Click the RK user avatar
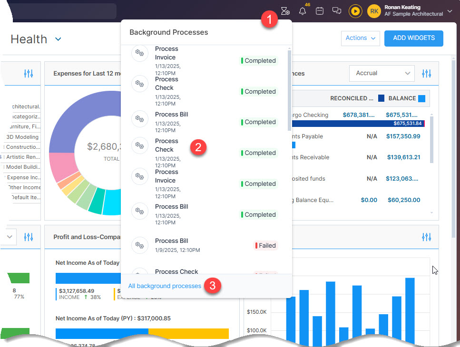This screenshot has width=460, height=347. pos(374,11)
